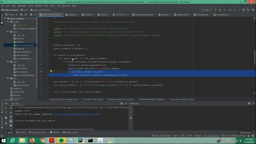
Task: Select player.py in the project tree
Action: (19, 48)
